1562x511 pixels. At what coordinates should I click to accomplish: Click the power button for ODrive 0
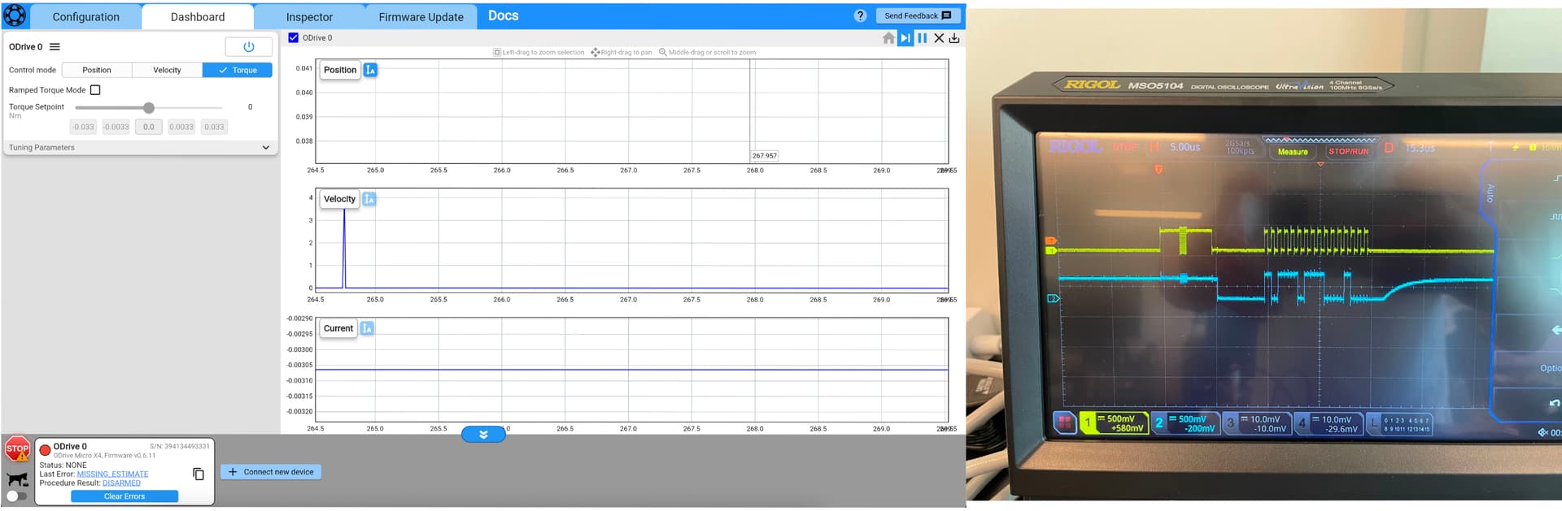pyautogui.click(x=248, y=47)
